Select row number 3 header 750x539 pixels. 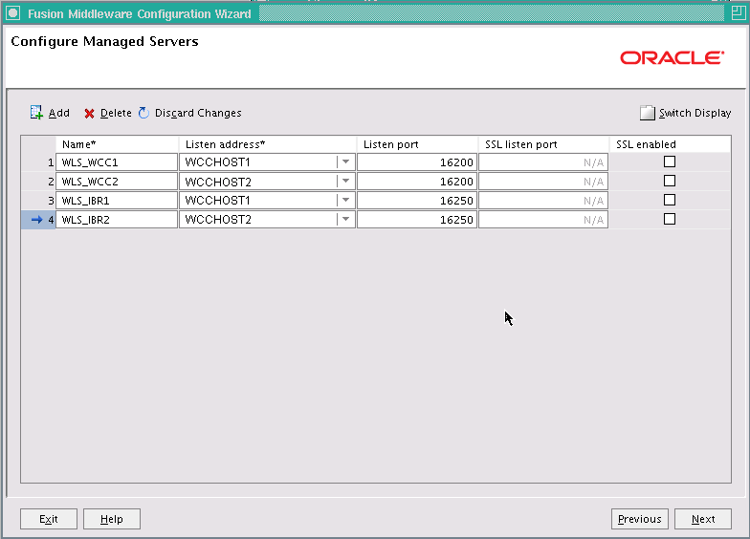click(x=38, y=201)
